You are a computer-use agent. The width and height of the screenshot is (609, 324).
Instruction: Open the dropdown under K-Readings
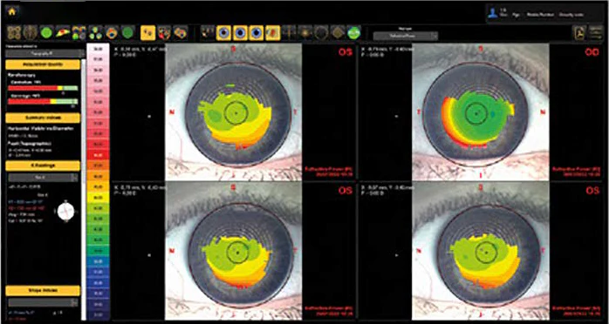[44, 178]
